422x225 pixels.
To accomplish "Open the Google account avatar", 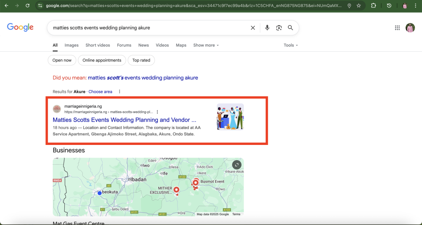I will coord(410,28).
